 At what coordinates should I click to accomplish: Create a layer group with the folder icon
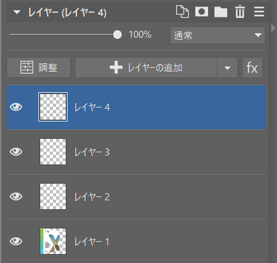[221, 12]
